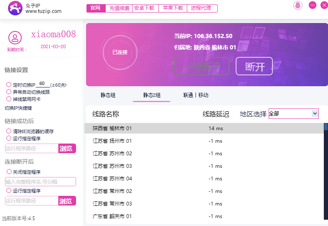Click the www.tuziip.com website text

43,11
